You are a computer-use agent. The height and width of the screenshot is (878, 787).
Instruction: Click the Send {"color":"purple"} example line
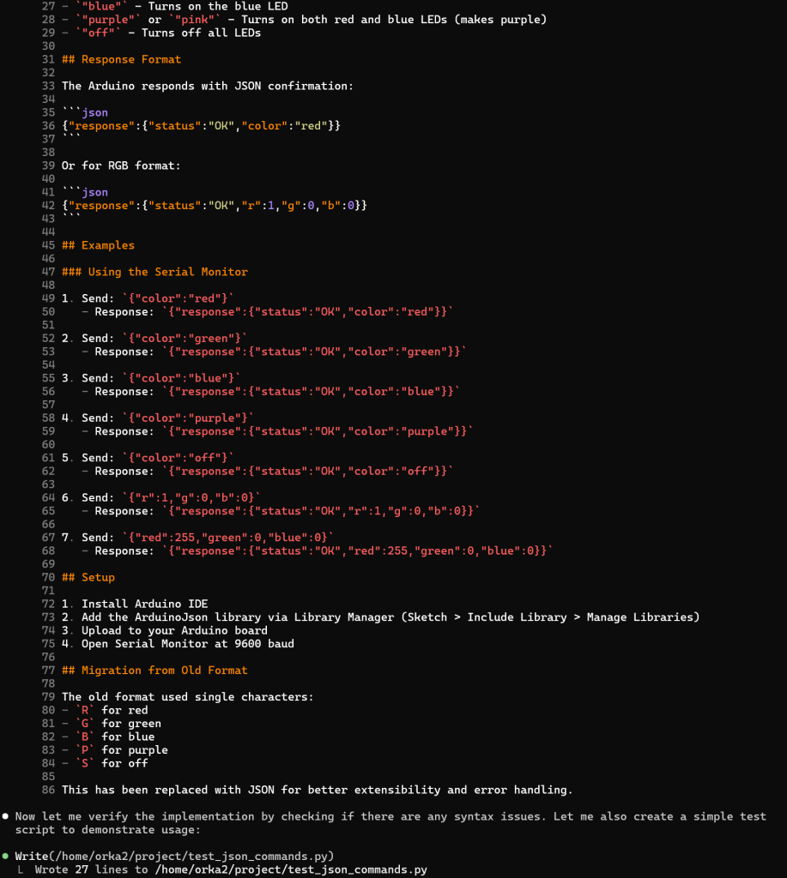tap(167, 418)
